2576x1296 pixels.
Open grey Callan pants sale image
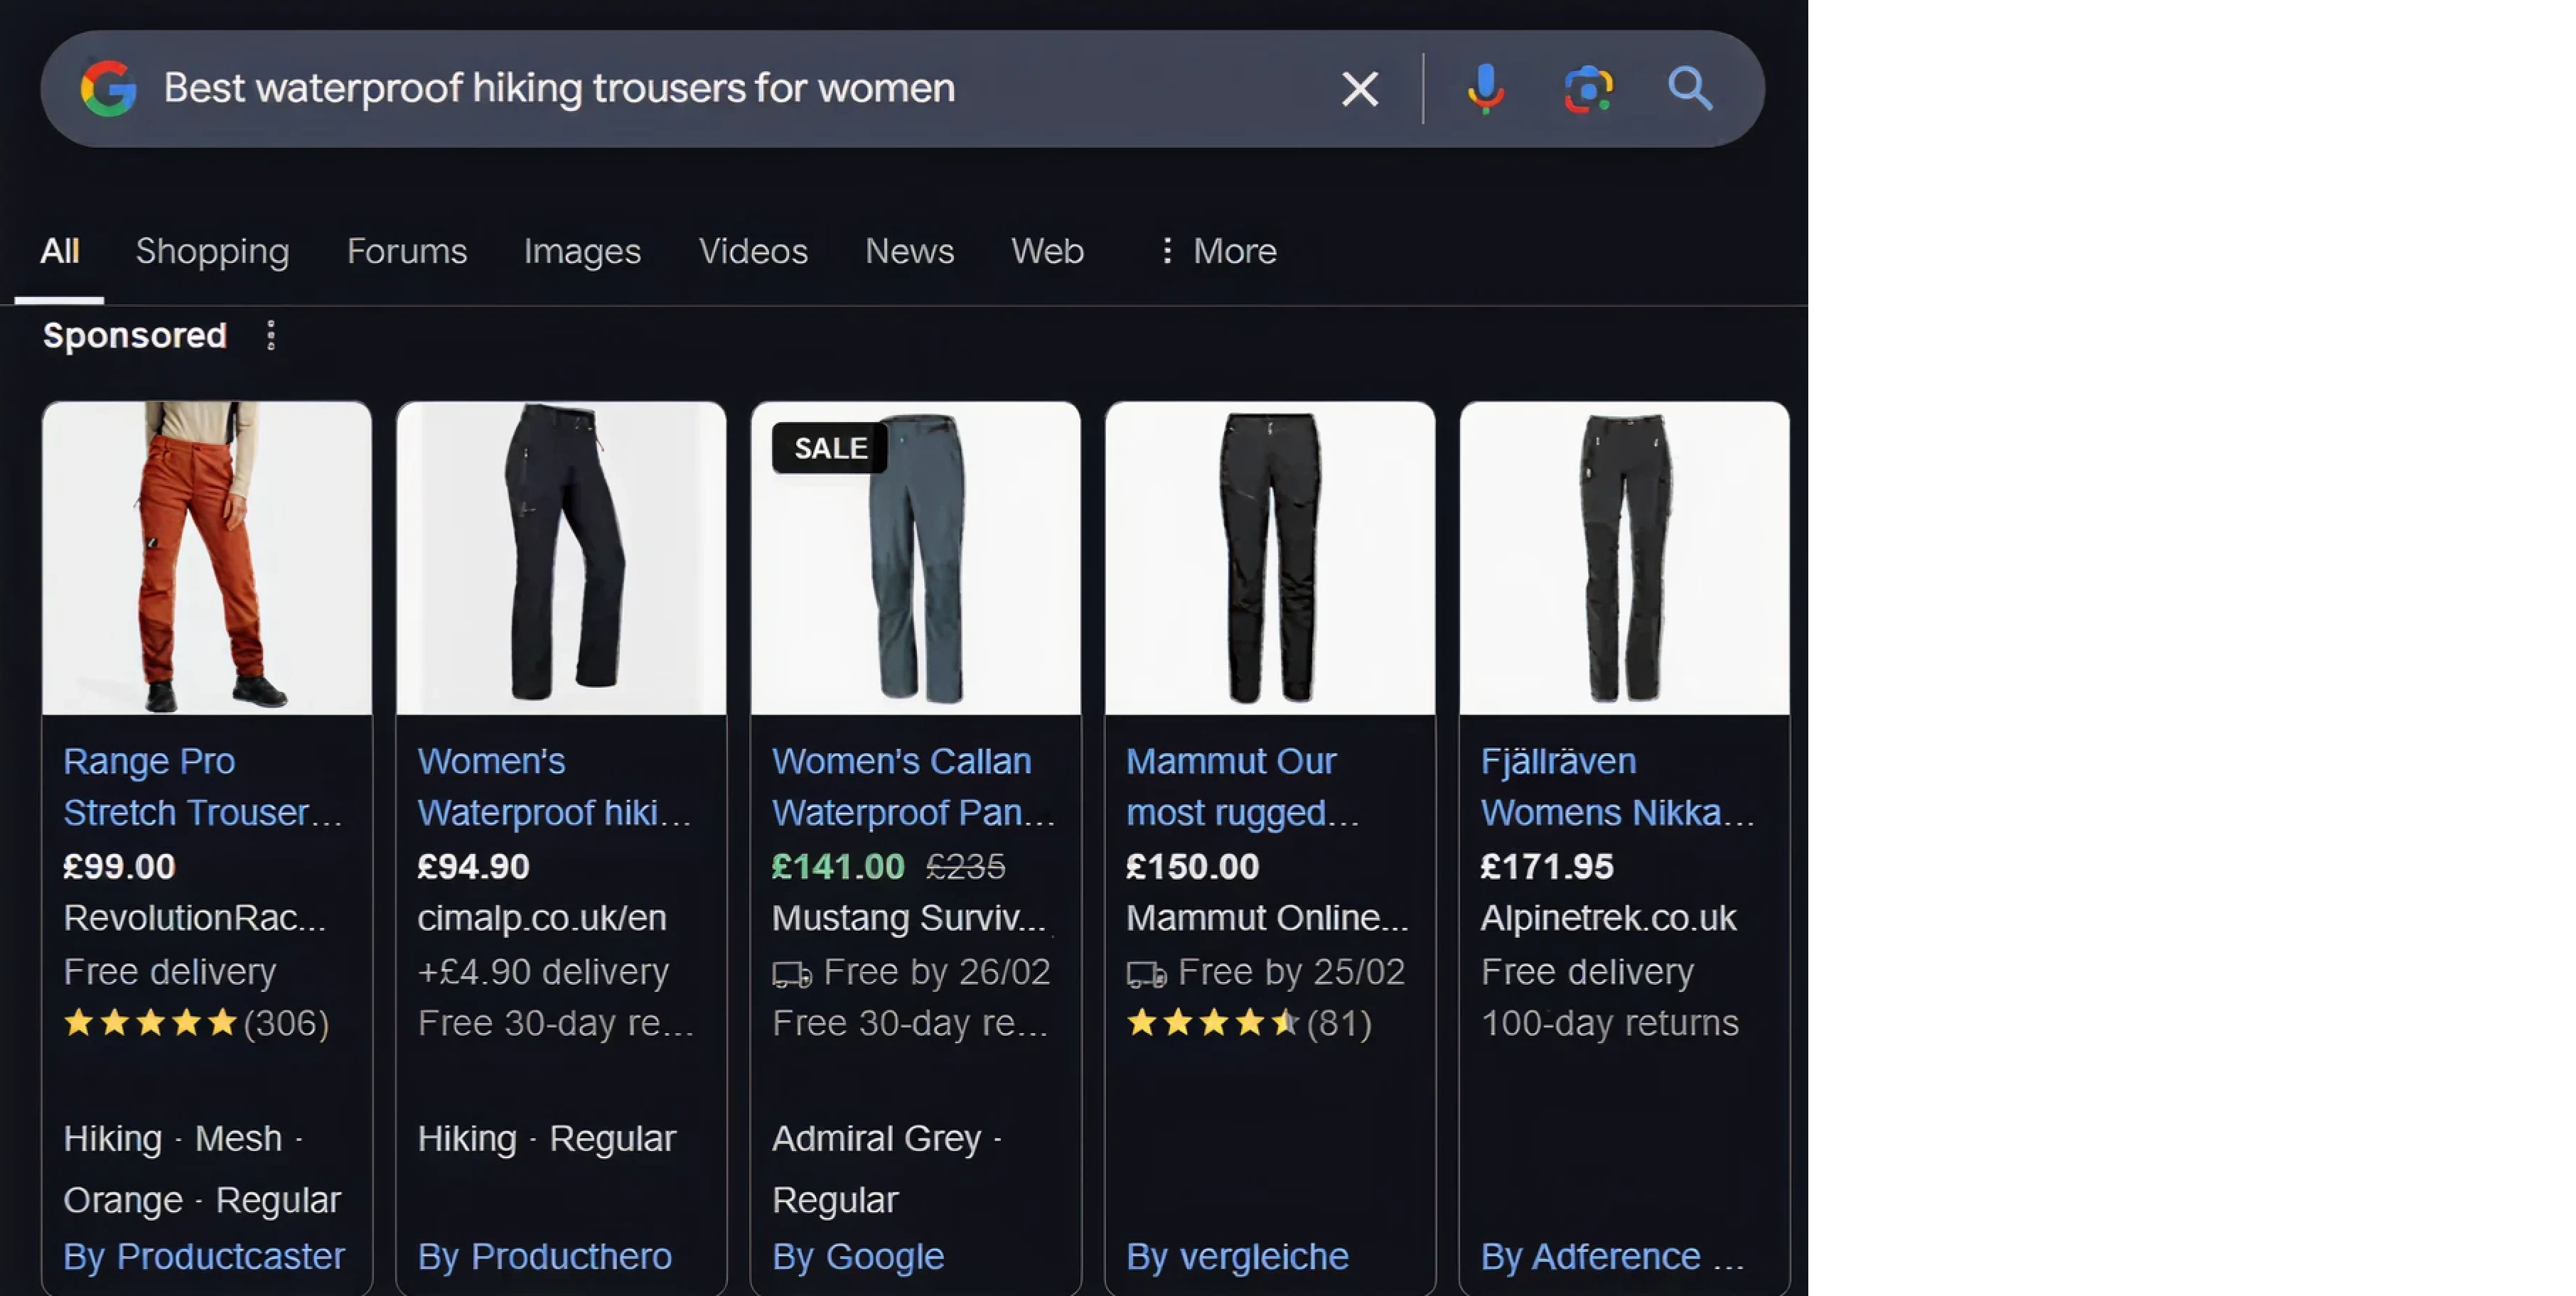(915, 558)
